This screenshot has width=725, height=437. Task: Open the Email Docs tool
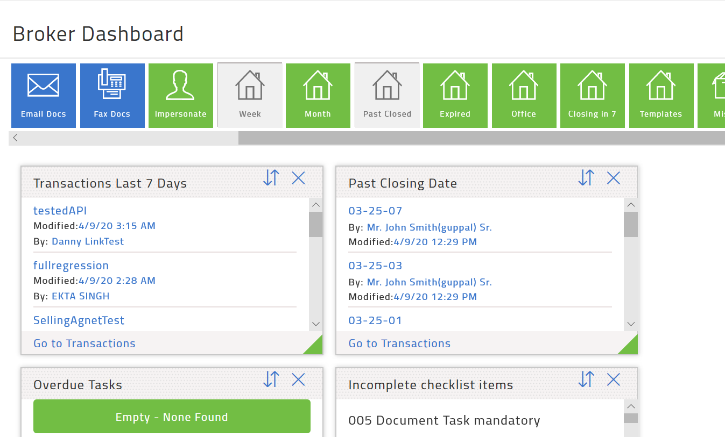43,95
